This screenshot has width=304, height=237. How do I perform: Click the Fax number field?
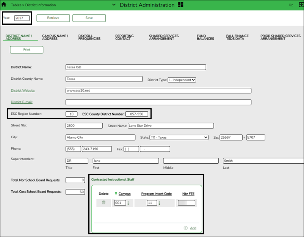[x=155, y=149]
